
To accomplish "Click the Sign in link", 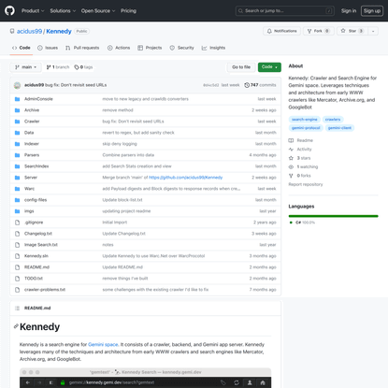I will pos(349,11).
